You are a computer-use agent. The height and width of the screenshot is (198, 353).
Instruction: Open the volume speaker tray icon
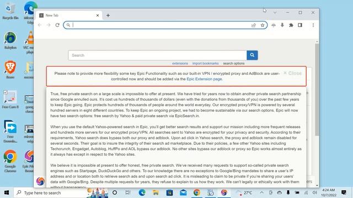point(315,193)
